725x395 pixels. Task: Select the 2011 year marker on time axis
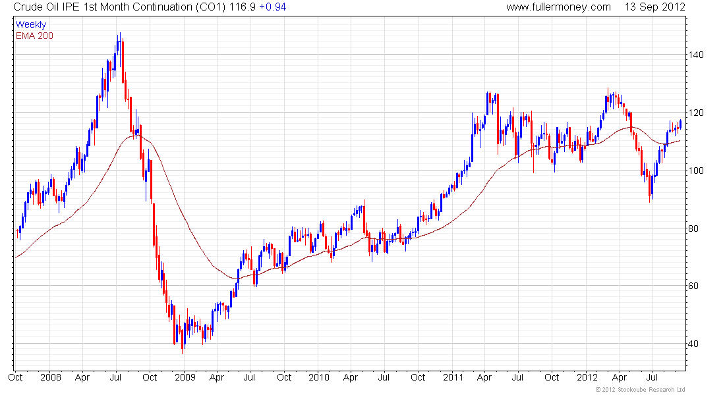[452, 378]
